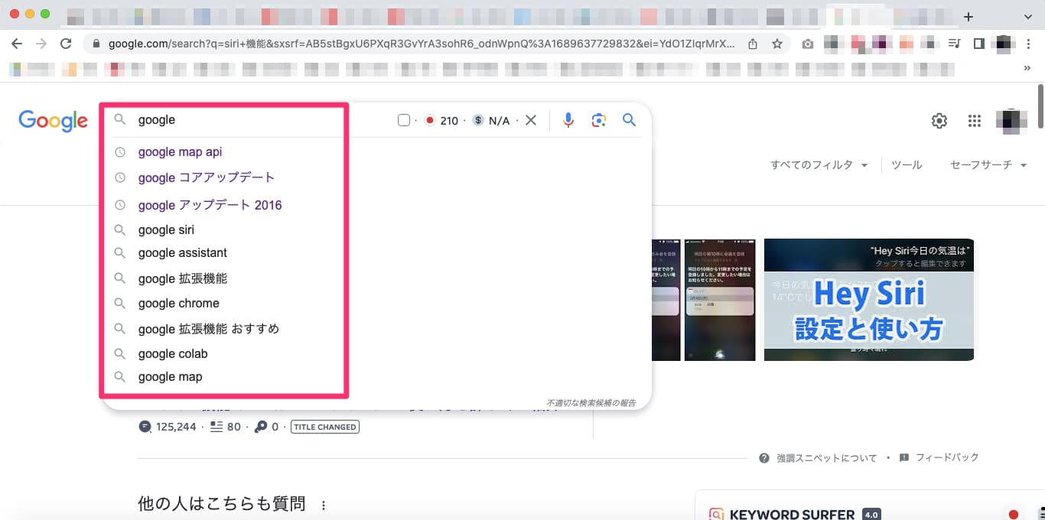Image resolution: width=1045 pixels, height=520 pixels.
Task: Click the ツール button
Action: (x=907, y=165)
